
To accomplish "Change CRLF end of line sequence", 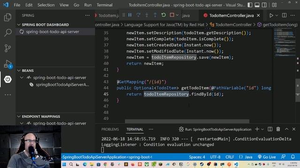I will [x=230, y=157].
